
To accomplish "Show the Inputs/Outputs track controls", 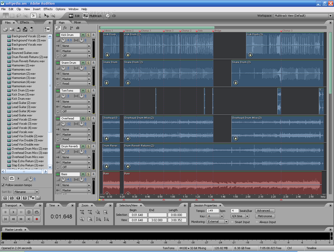I will click(58, 28).
